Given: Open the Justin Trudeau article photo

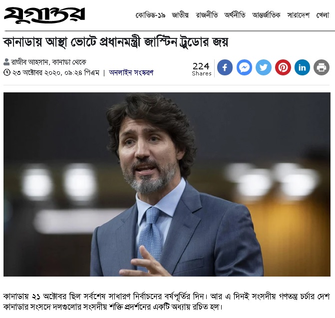Looking at the screenshot, I should 167,184.
